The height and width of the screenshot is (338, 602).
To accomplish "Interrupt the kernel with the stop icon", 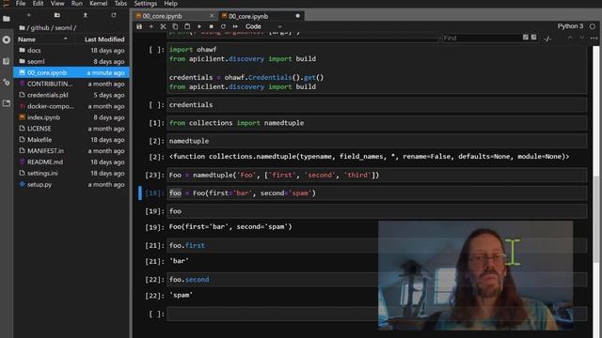I will pos(211,26).
